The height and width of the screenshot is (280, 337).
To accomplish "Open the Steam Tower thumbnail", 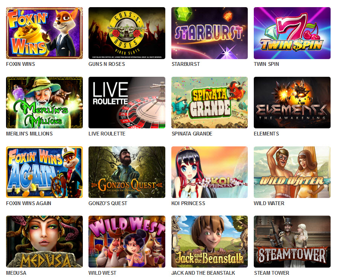I will [x=292, y=242].
